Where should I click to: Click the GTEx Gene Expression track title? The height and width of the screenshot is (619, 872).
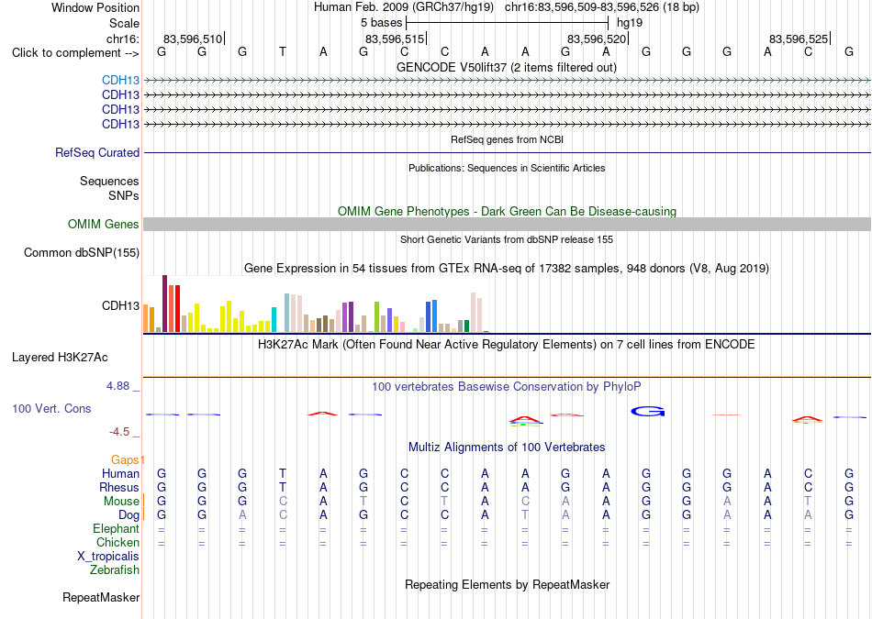(x=507, y=269)
